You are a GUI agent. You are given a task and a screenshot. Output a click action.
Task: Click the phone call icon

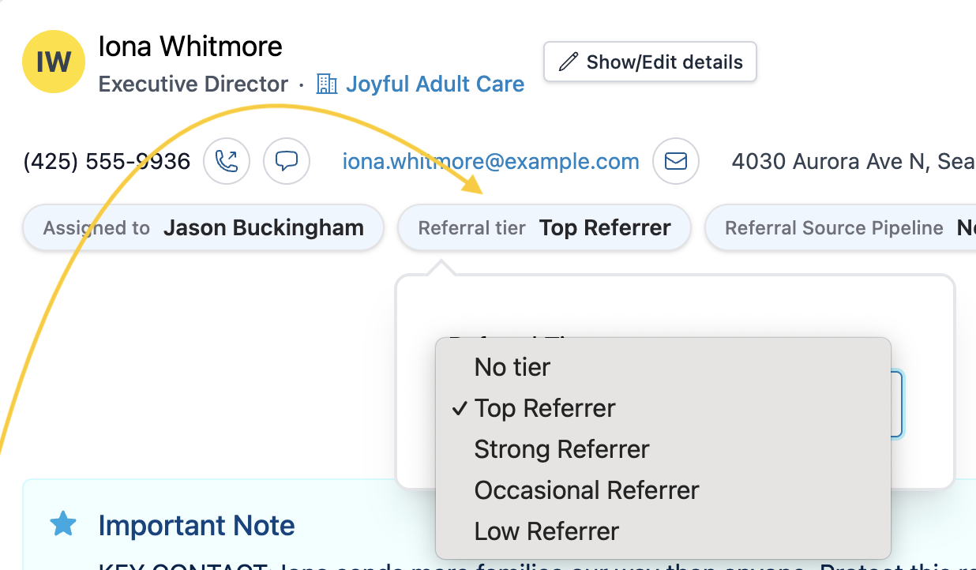coord(227,162)
